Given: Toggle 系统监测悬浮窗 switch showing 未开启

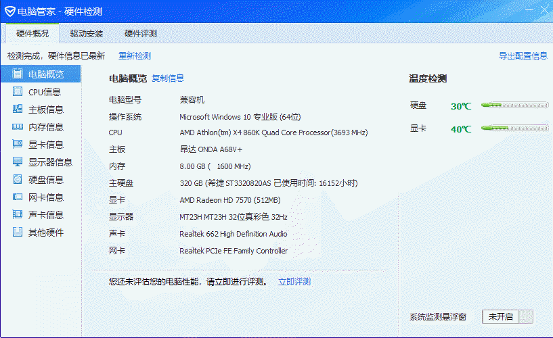Looking at the screenshot, I should click(508, 317).
